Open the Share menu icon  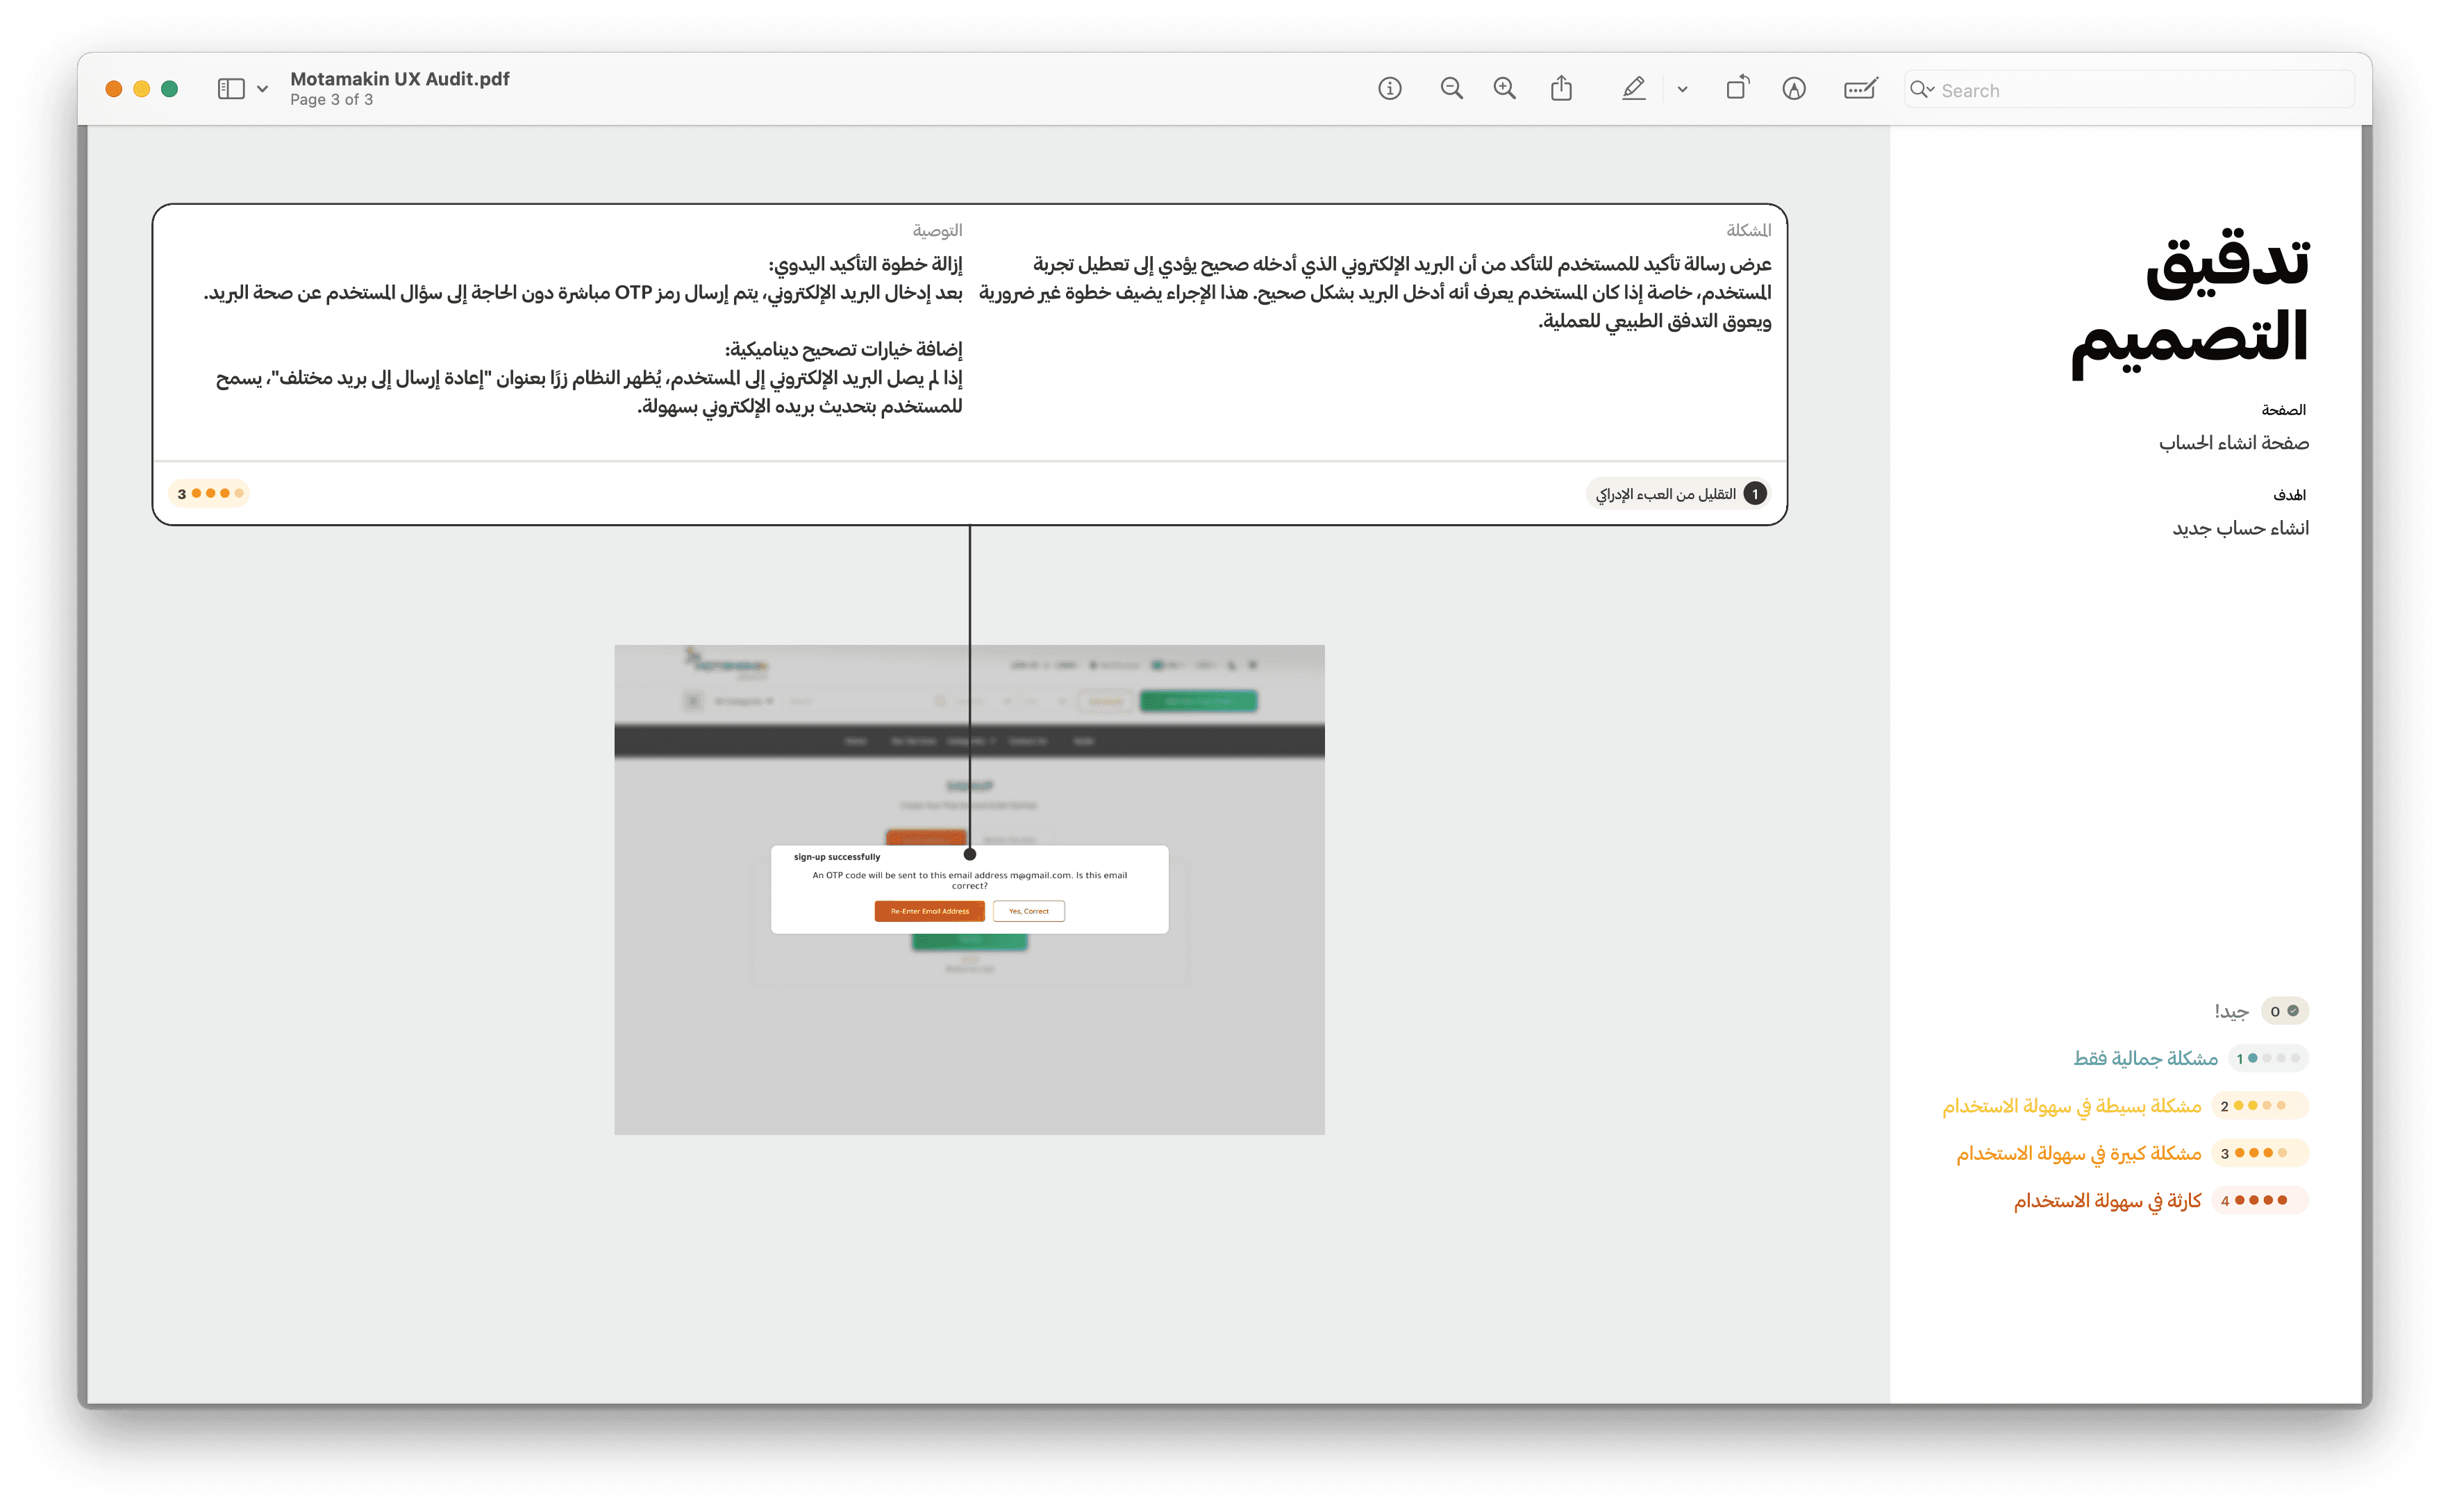[x=1561, y=89]
